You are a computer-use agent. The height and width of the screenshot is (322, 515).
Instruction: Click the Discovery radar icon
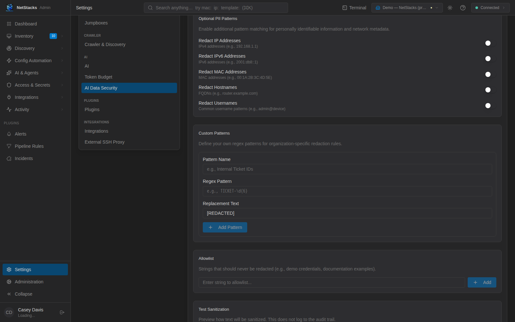pyautogui.click(x=9, y=48)
